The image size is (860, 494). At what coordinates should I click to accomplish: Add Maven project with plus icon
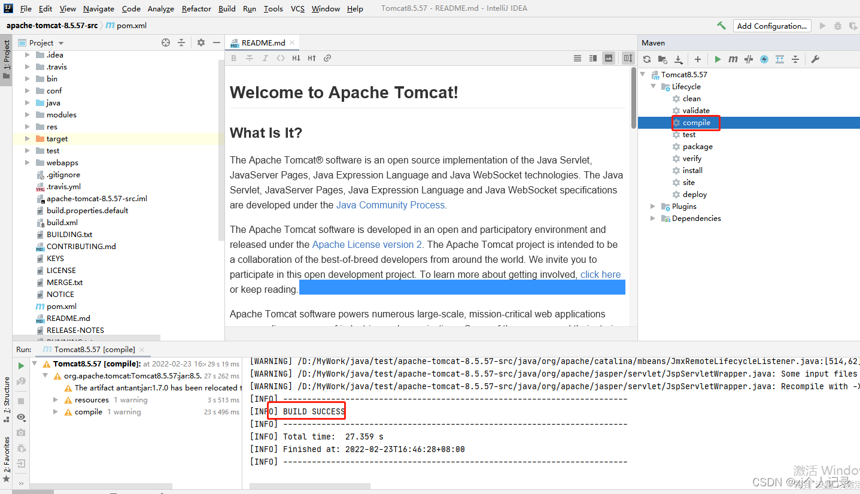tap(698, 59)
